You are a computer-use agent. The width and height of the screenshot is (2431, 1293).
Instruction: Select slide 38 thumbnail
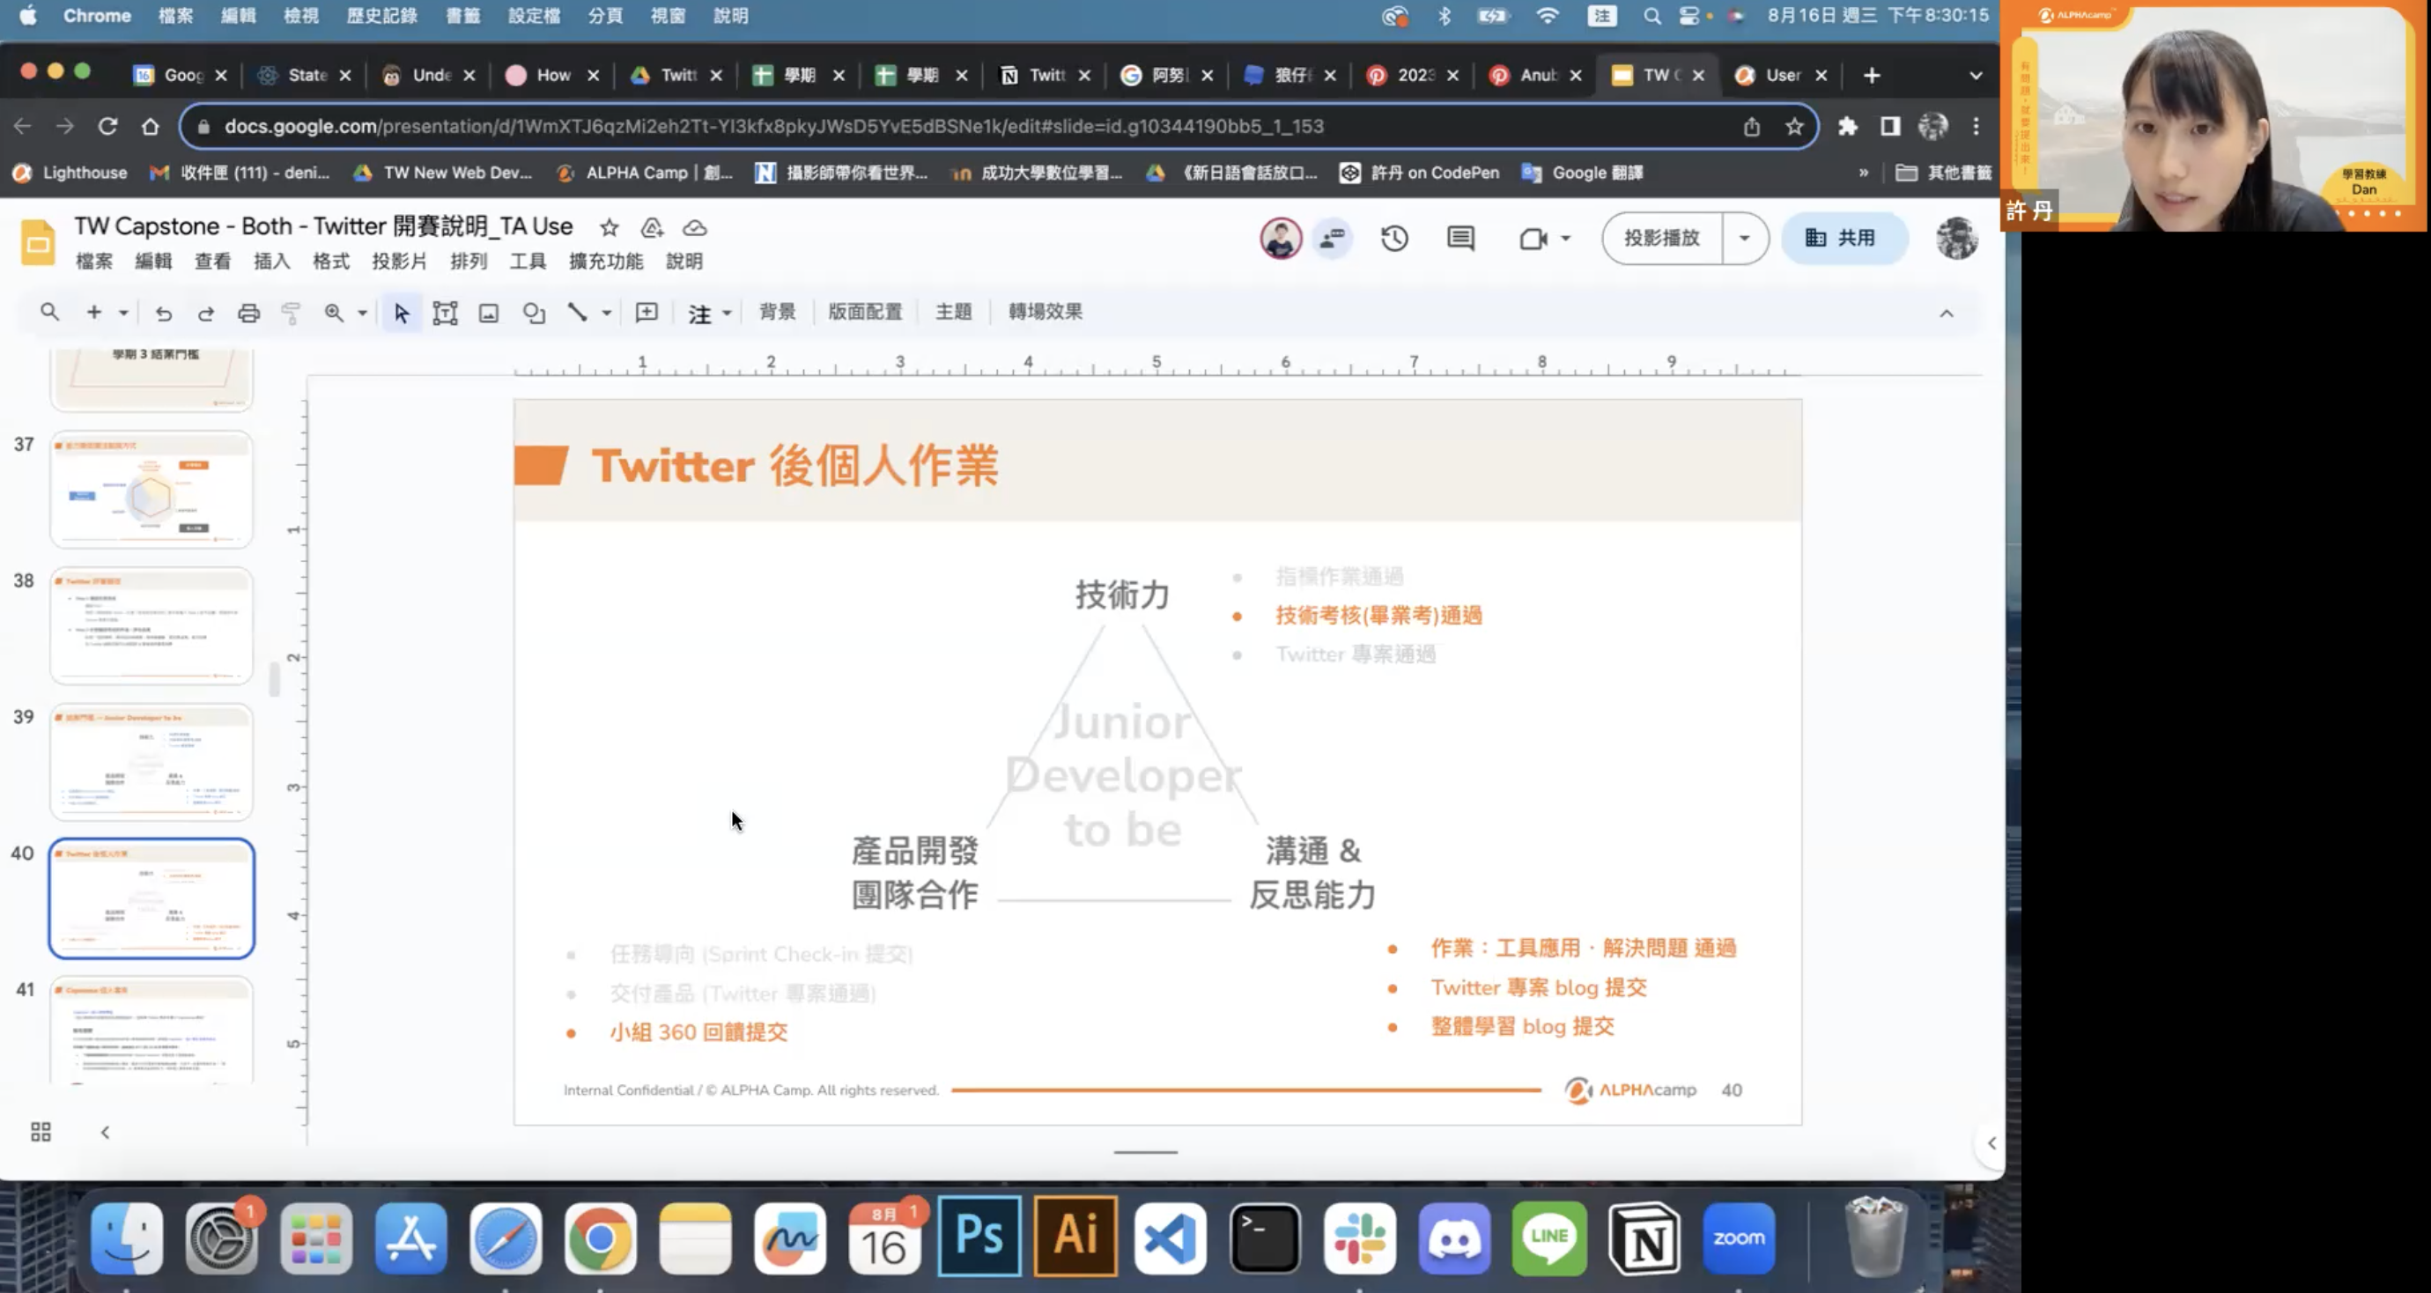[x=151, y=624]
